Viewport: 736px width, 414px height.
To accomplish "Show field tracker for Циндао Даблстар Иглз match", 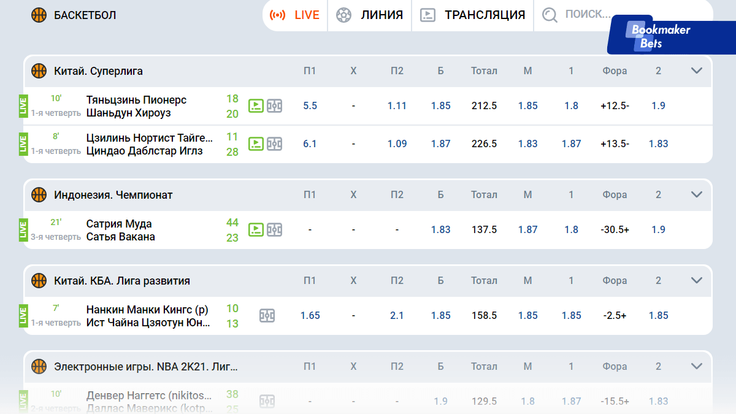I will click(x=275, y=144).
